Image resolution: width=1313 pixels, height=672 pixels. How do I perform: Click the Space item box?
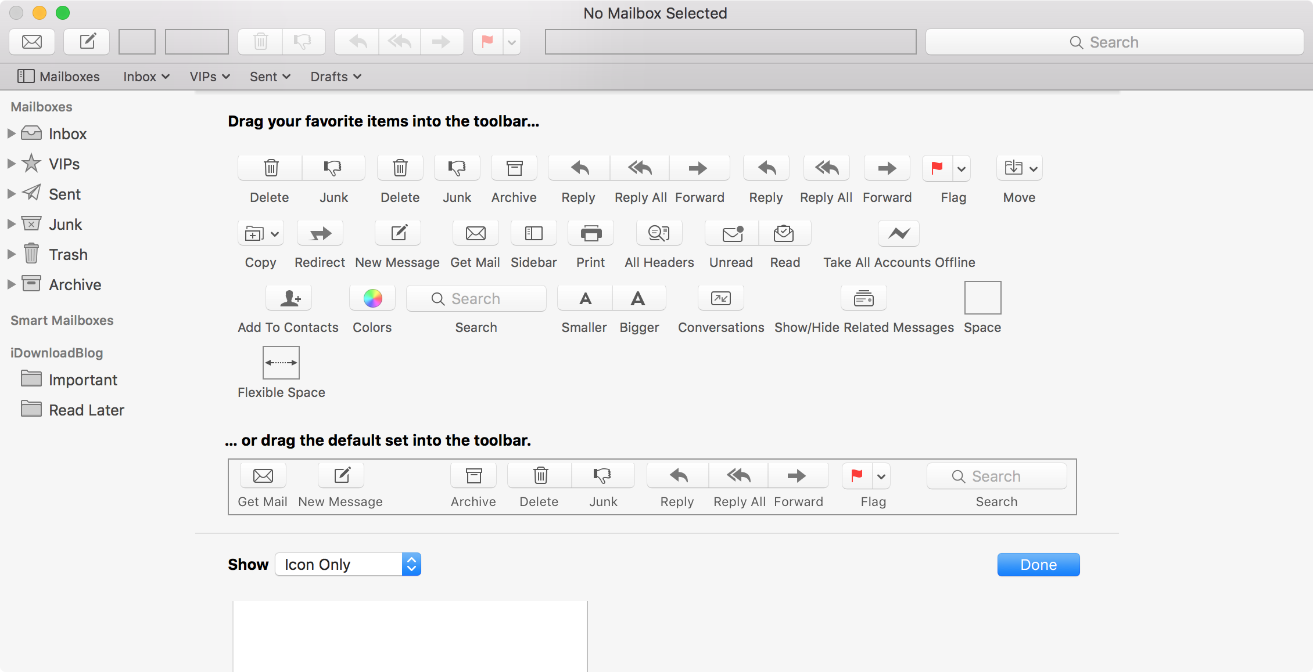pyautogui.click(x=983, y=298)
